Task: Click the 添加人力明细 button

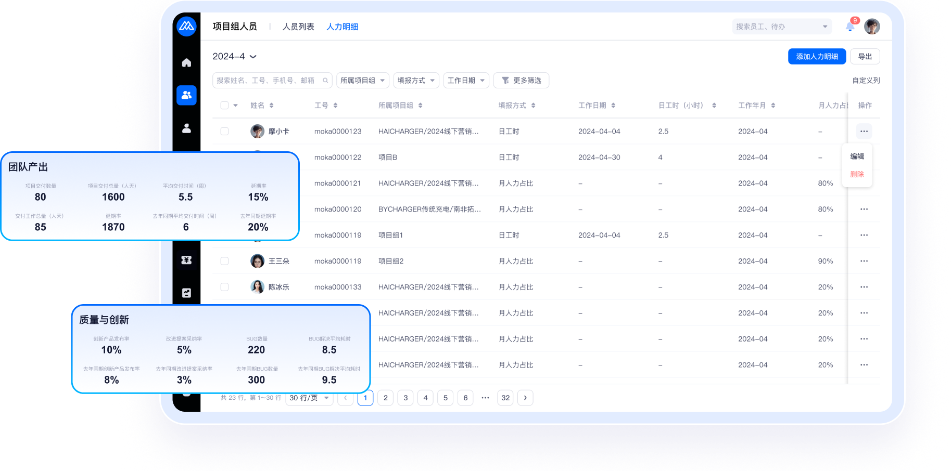Action: 817,57
